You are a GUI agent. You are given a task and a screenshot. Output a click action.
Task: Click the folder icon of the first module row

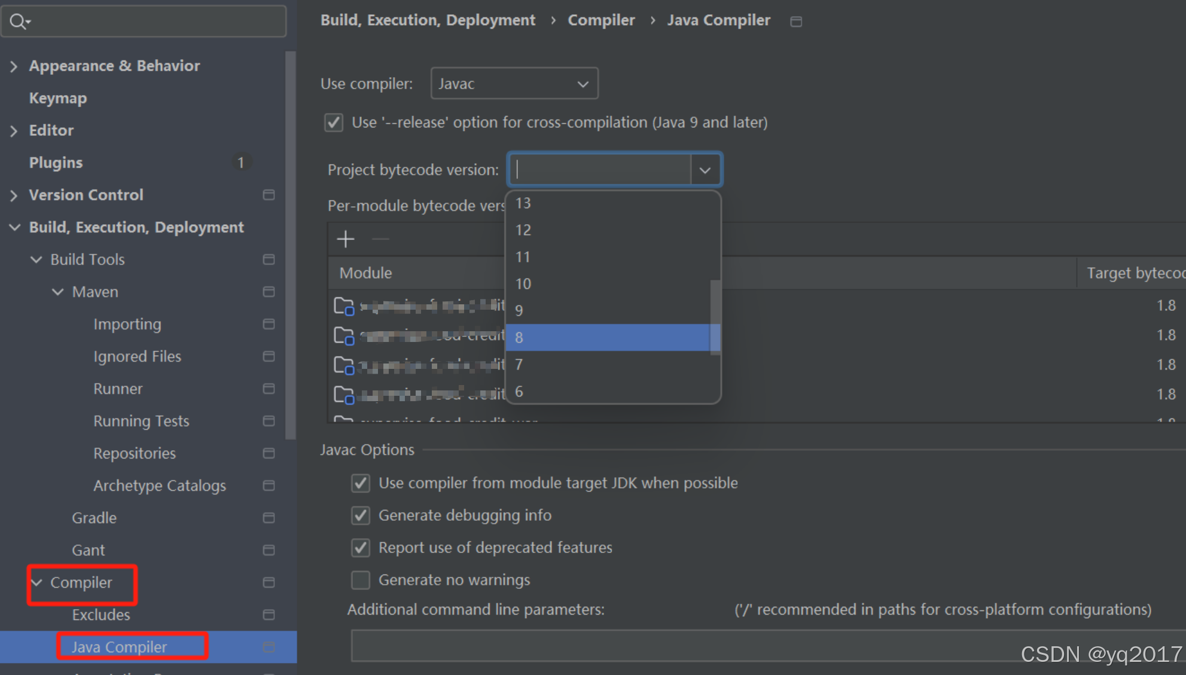point(343,305)
